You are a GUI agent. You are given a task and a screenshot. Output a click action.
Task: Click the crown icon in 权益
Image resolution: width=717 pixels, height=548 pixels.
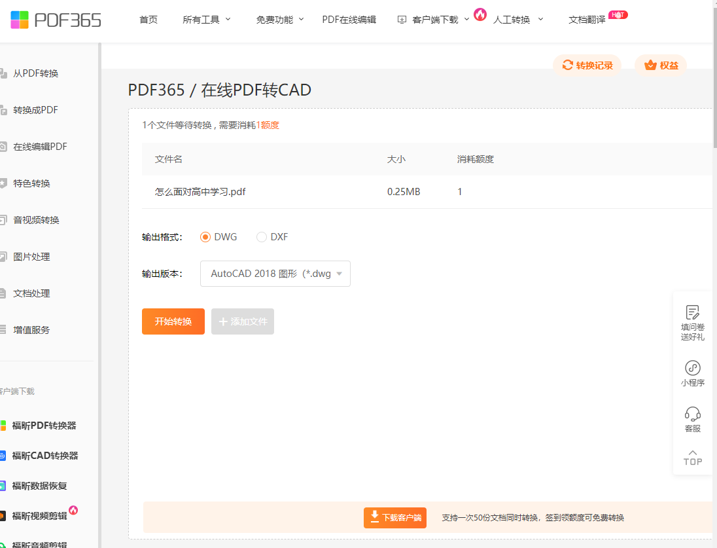(650, 65)
